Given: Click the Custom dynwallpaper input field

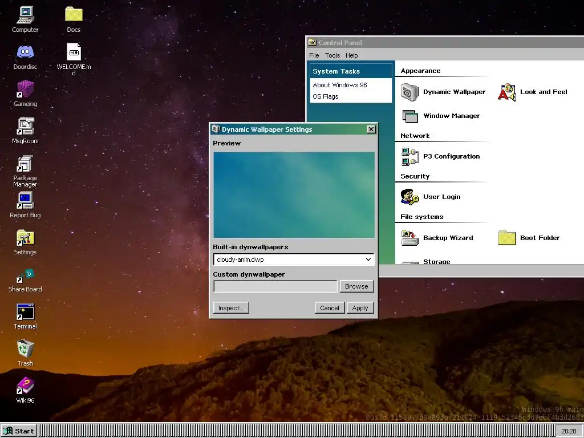Looking at the screenshot, I should (275, 286).
